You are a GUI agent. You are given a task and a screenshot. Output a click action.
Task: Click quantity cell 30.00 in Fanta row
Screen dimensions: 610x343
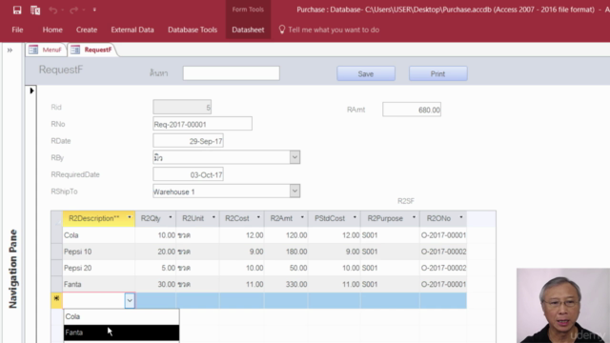pyautogui.click(x=155, y=284)
